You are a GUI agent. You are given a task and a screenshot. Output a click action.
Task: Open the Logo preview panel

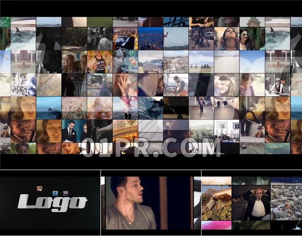click(x=50, y=203)
